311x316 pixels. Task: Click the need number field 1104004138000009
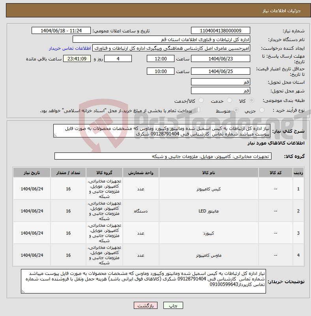[x=221, y=31]
